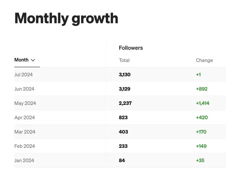Select the Feb 2024 row
226x170 pixels.
pyautogui.click(x=25, y=146)
